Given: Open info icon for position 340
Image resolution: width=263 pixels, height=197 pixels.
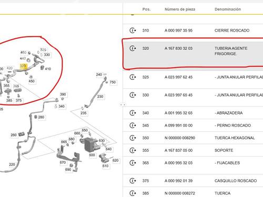Looking at the screenshot, I should tap(133, 113).
